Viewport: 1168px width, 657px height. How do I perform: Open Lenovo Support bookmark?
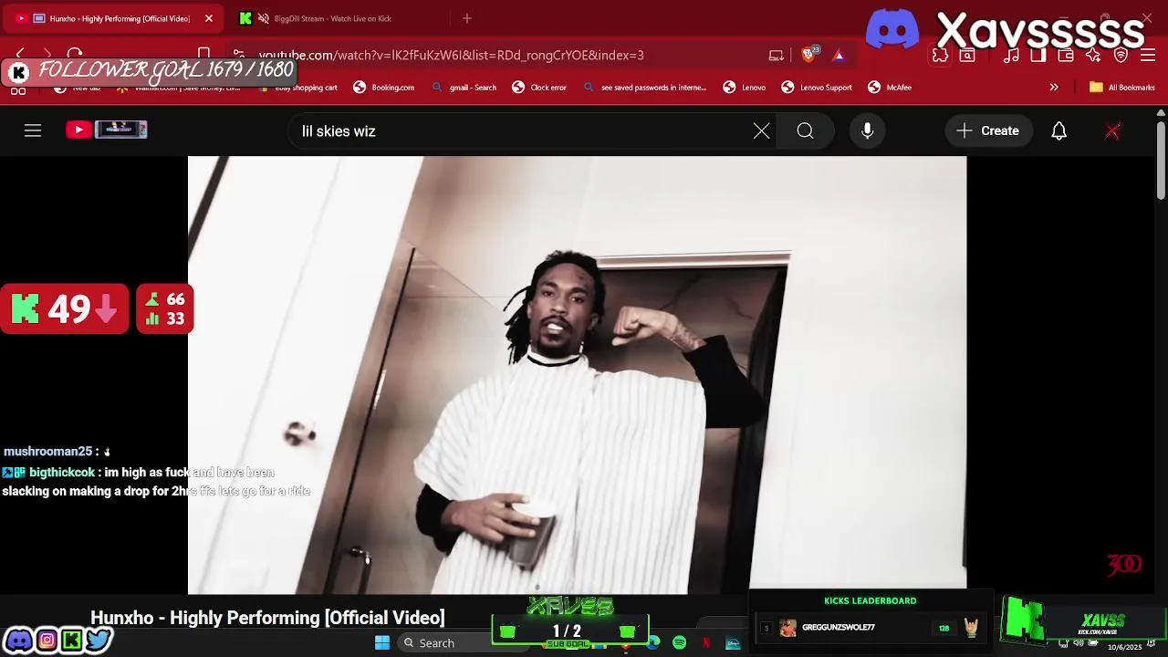pyautogui.click(x=817, y=88)
